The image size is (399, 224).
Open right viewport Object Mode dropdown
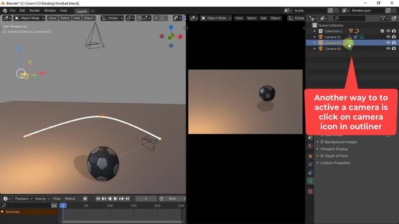tap(216, 18)
